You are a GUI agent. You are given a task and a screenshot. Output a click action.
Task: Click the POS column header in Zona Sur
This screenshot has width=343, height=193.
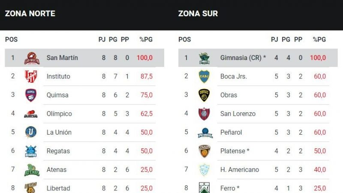(x=184, y=39)
